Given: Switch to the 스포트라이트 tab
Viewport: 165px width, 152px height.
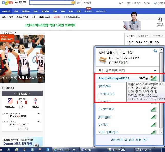Looking at the screenshot, I should click(158, 36).
